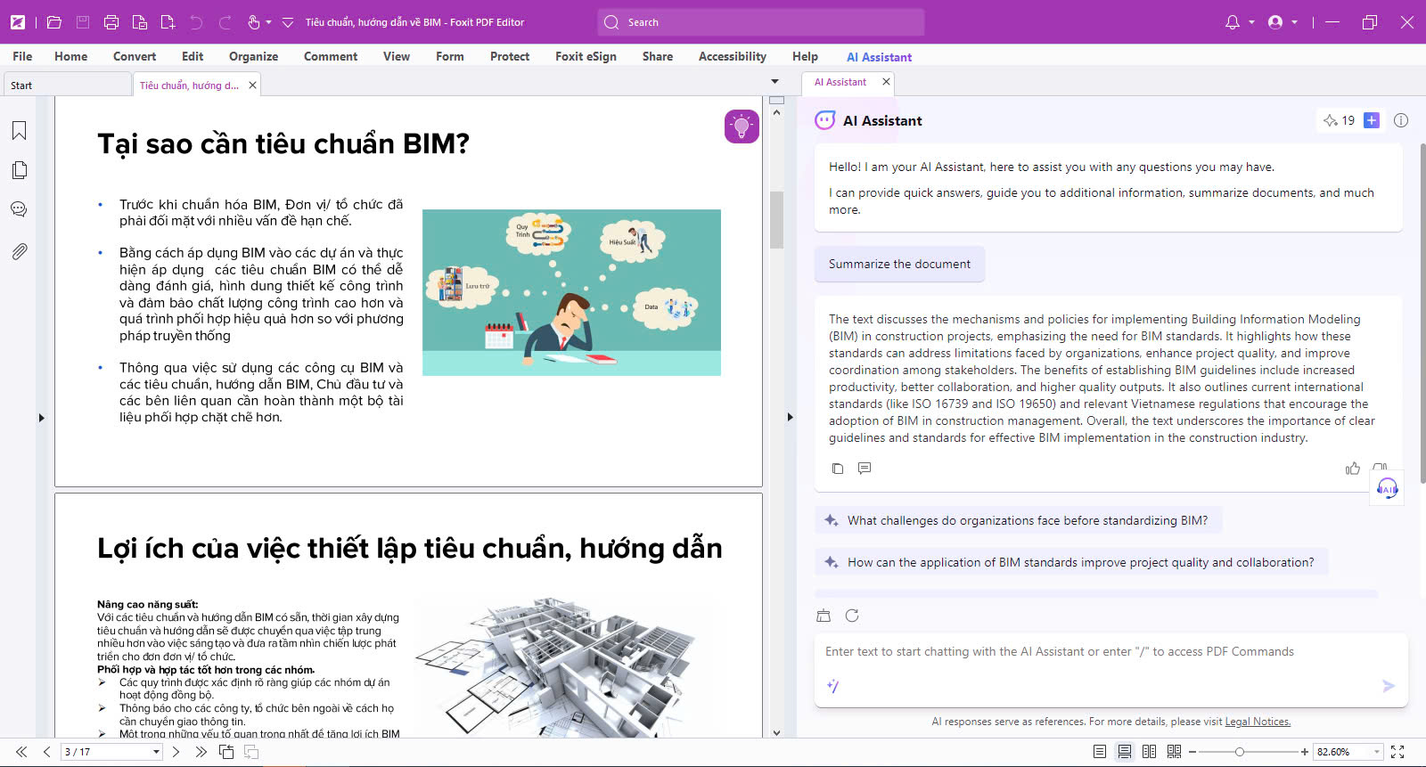Open the document tab list dropdown arrow
This screenshot has height=767, width=1426.
point(774,82)
